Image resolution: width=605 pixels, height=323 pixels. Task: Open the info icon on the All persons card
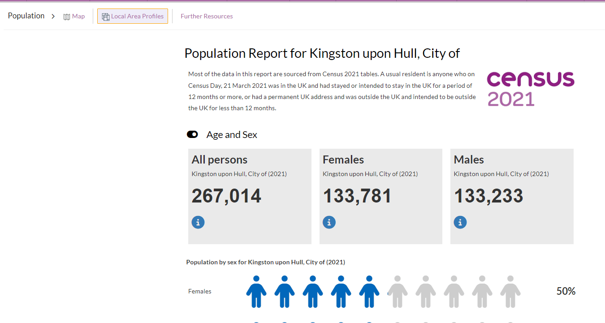pyautogui.click(x=198, y=222)
